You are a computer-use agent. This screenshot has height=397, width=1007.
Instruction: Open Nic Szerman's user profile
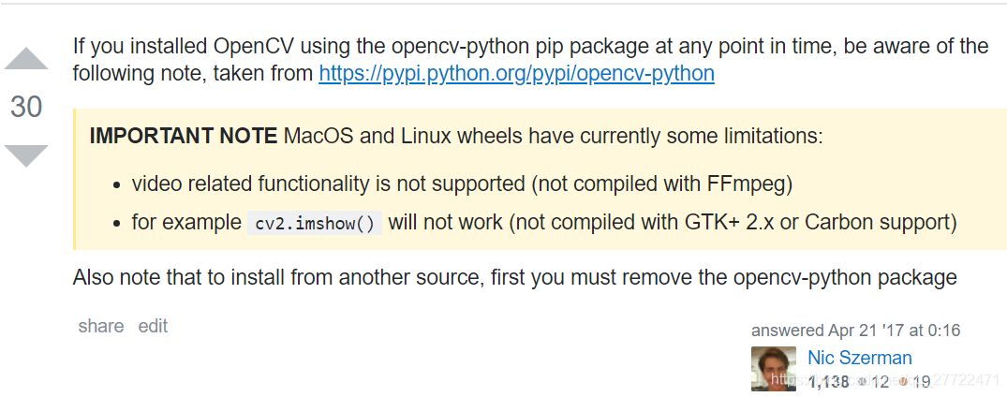(859, 357)
